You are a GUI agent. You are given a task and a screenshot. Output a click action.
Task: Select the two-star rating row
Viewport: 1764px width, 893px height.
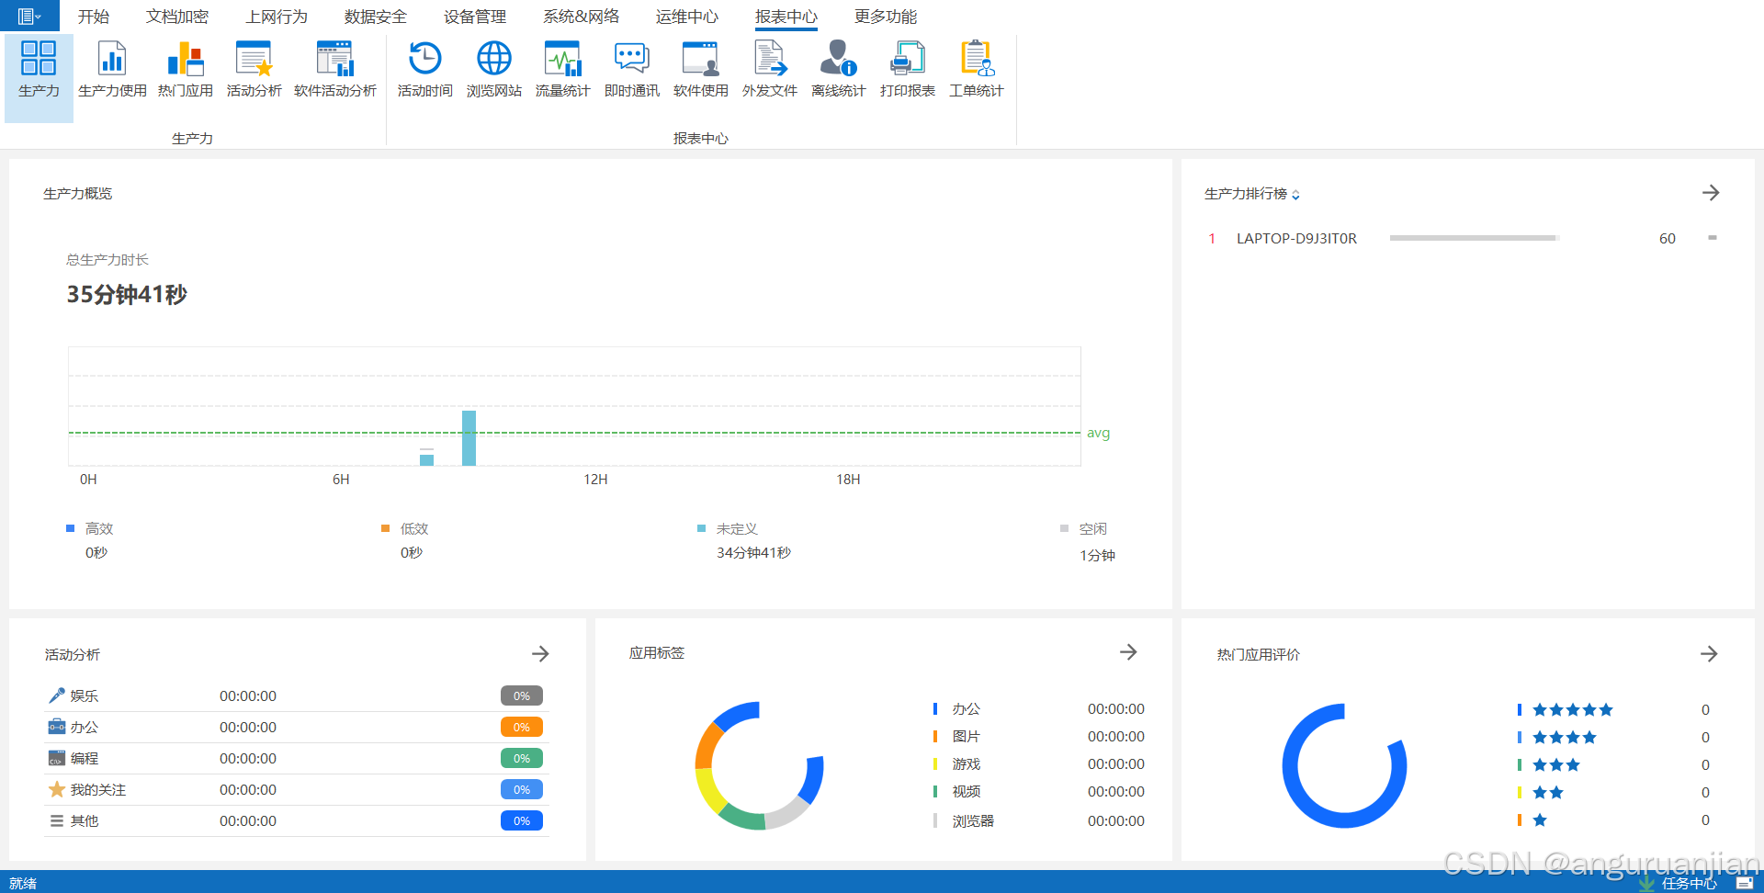[x=1614, y=792]
